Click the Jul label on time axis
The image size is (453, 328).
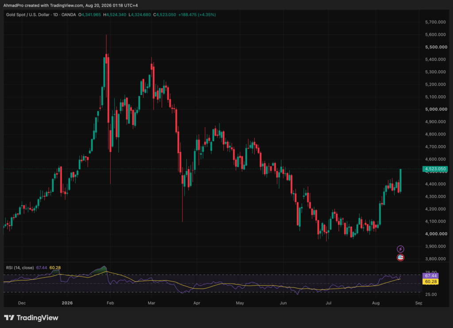(328, 303)
